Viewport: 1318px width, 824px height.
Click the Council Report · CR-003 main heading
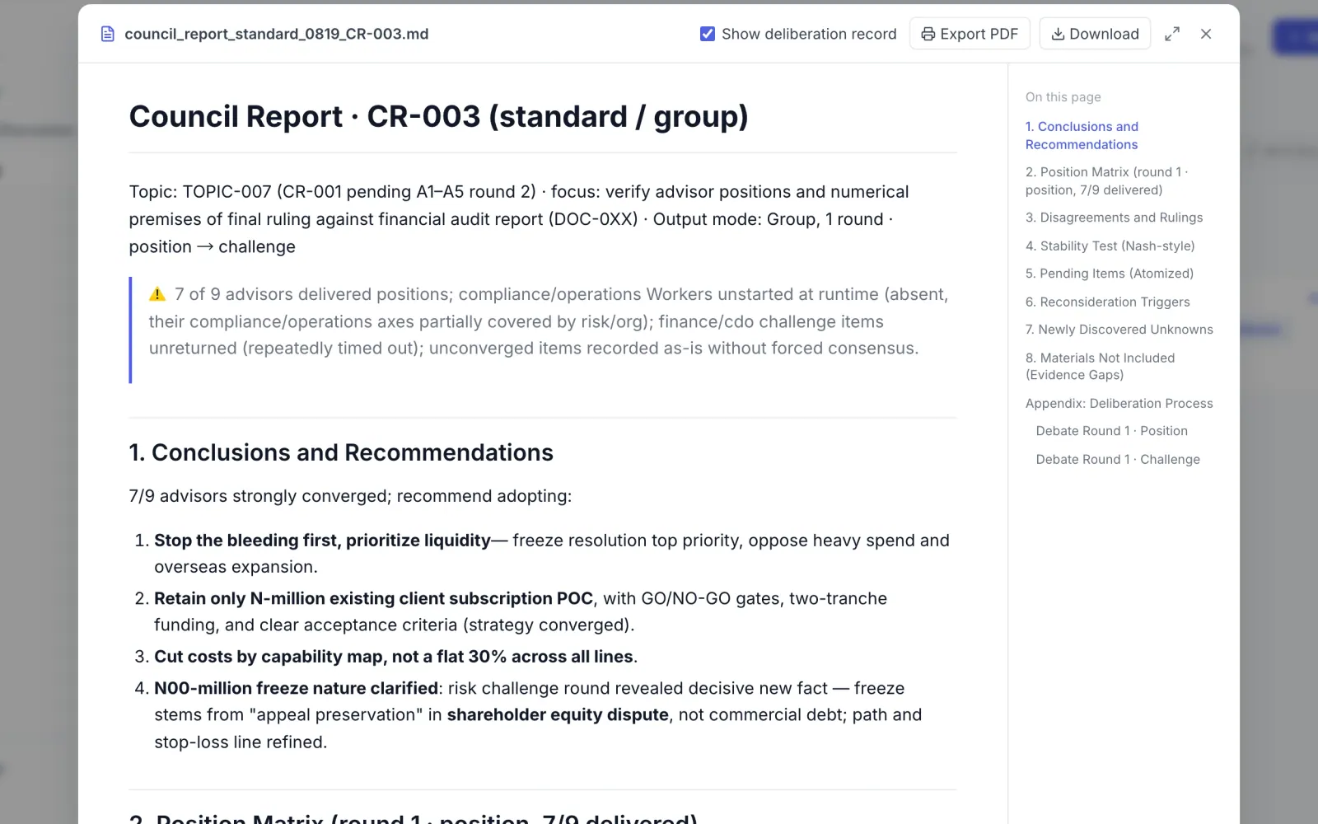click(x=438, y=116)
